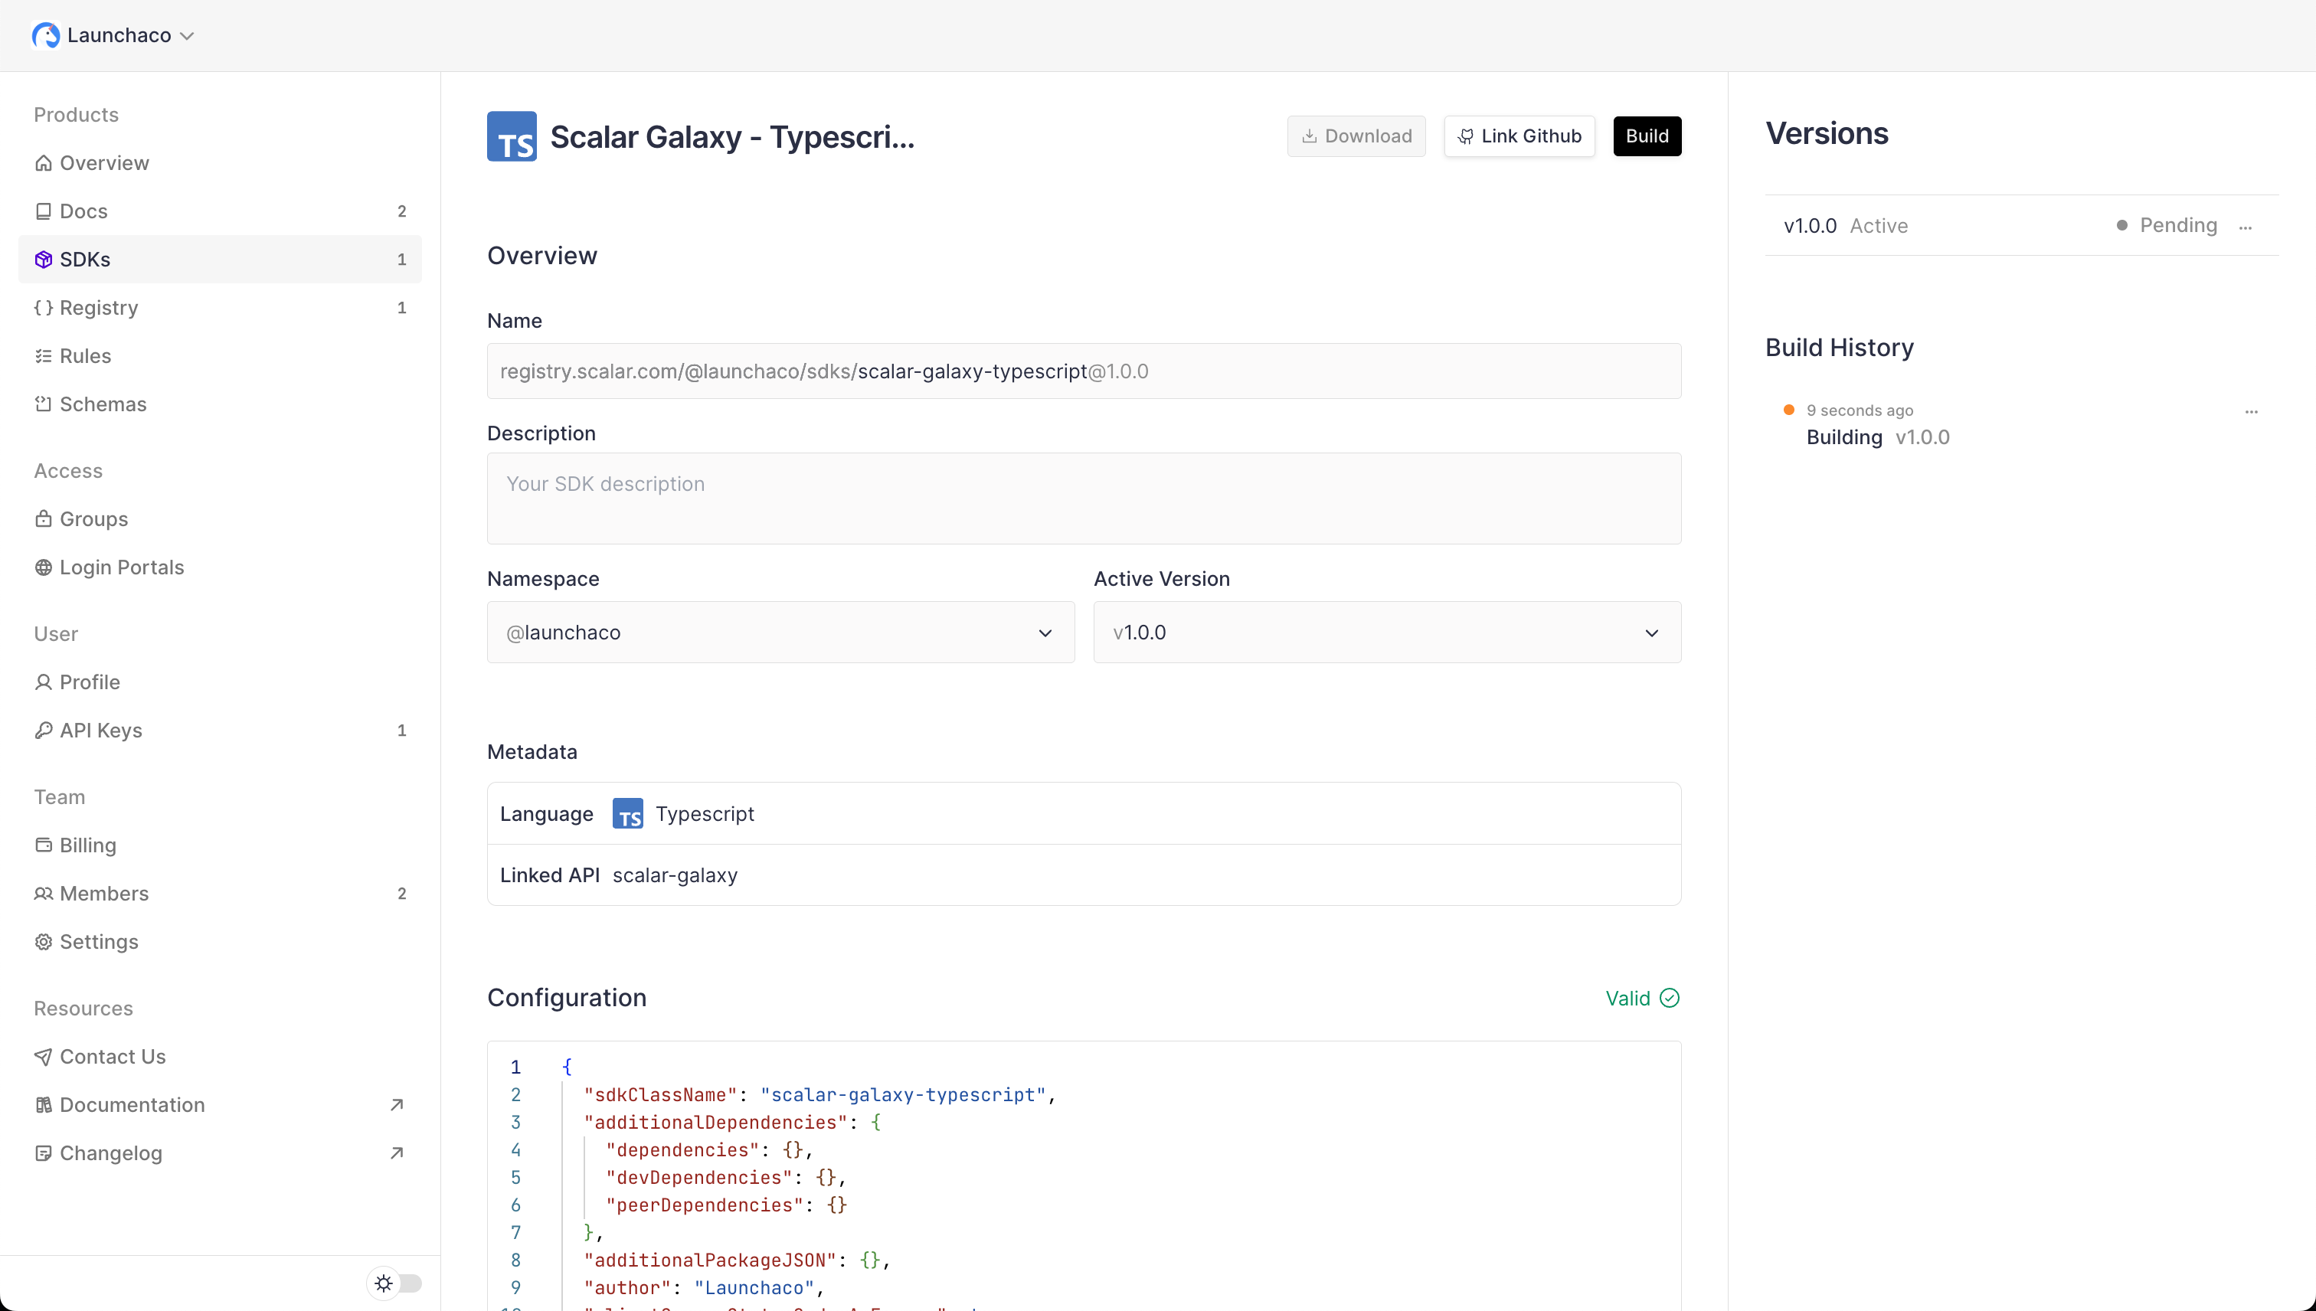The image size is (2316, 1311).
Task: Open the Namespace dropdown
Action: coord(780,632)
